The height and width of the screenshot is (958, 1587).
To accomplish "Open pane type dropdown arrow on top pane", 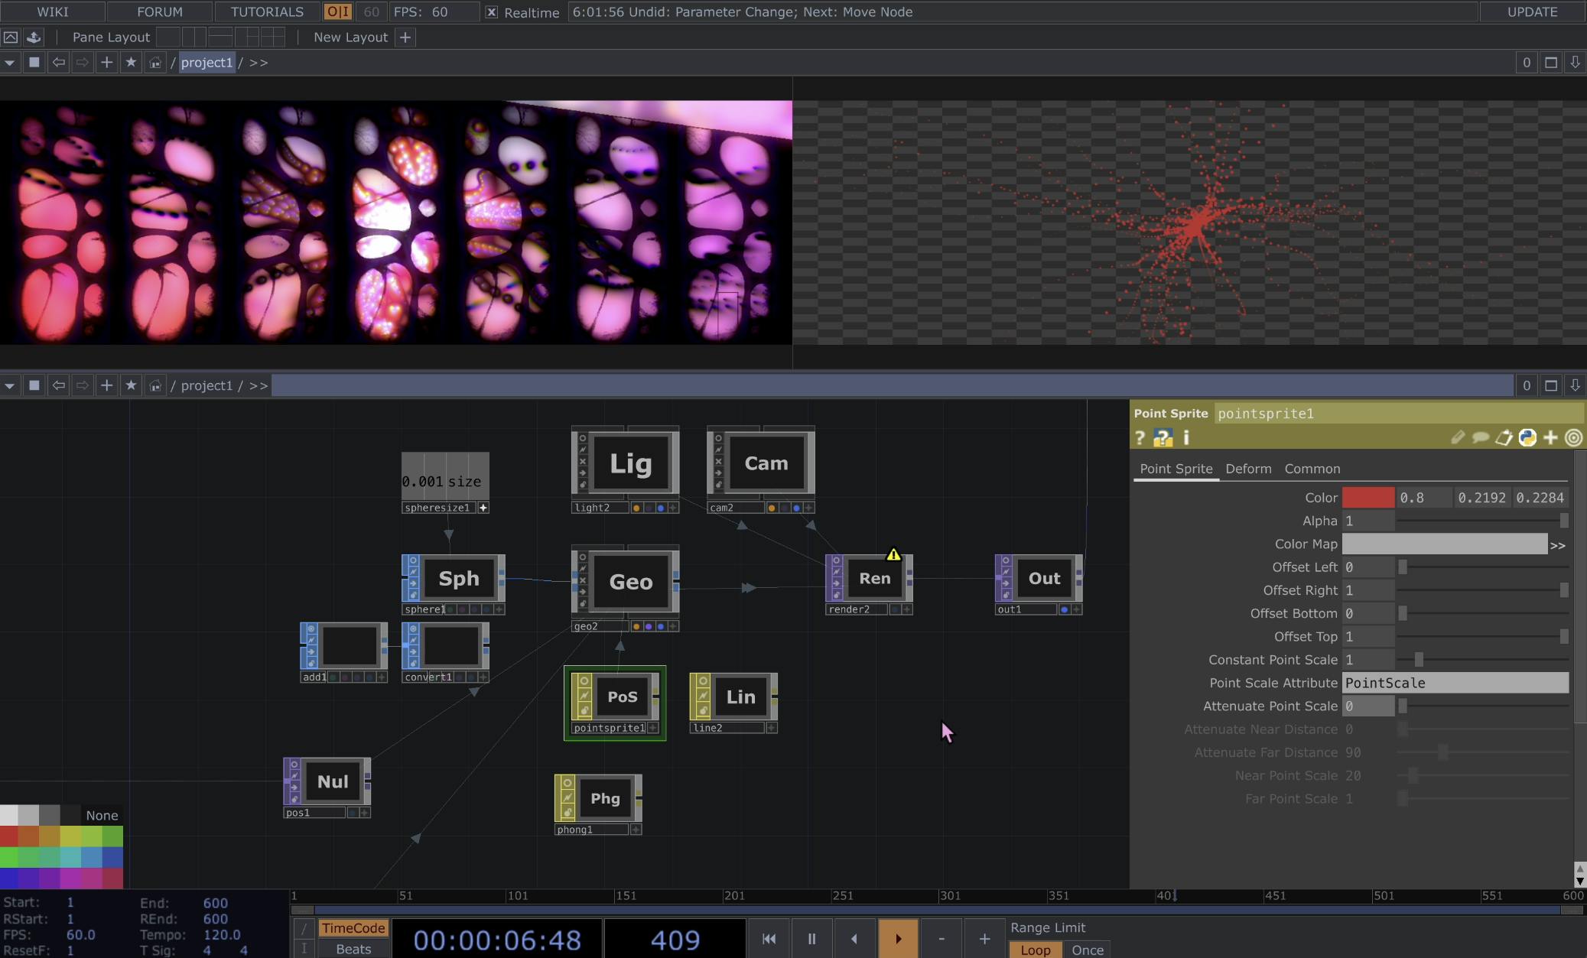I will click(x=9, y=63).
